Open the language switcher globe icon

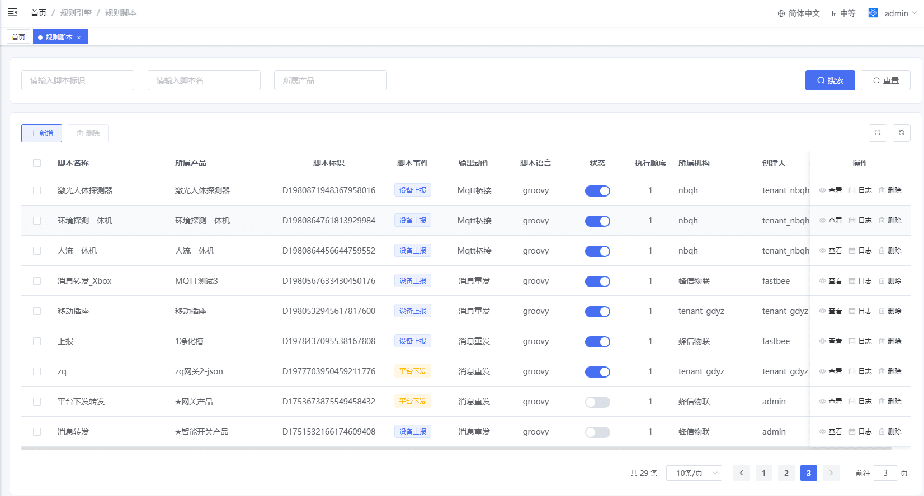coord(781,13)
